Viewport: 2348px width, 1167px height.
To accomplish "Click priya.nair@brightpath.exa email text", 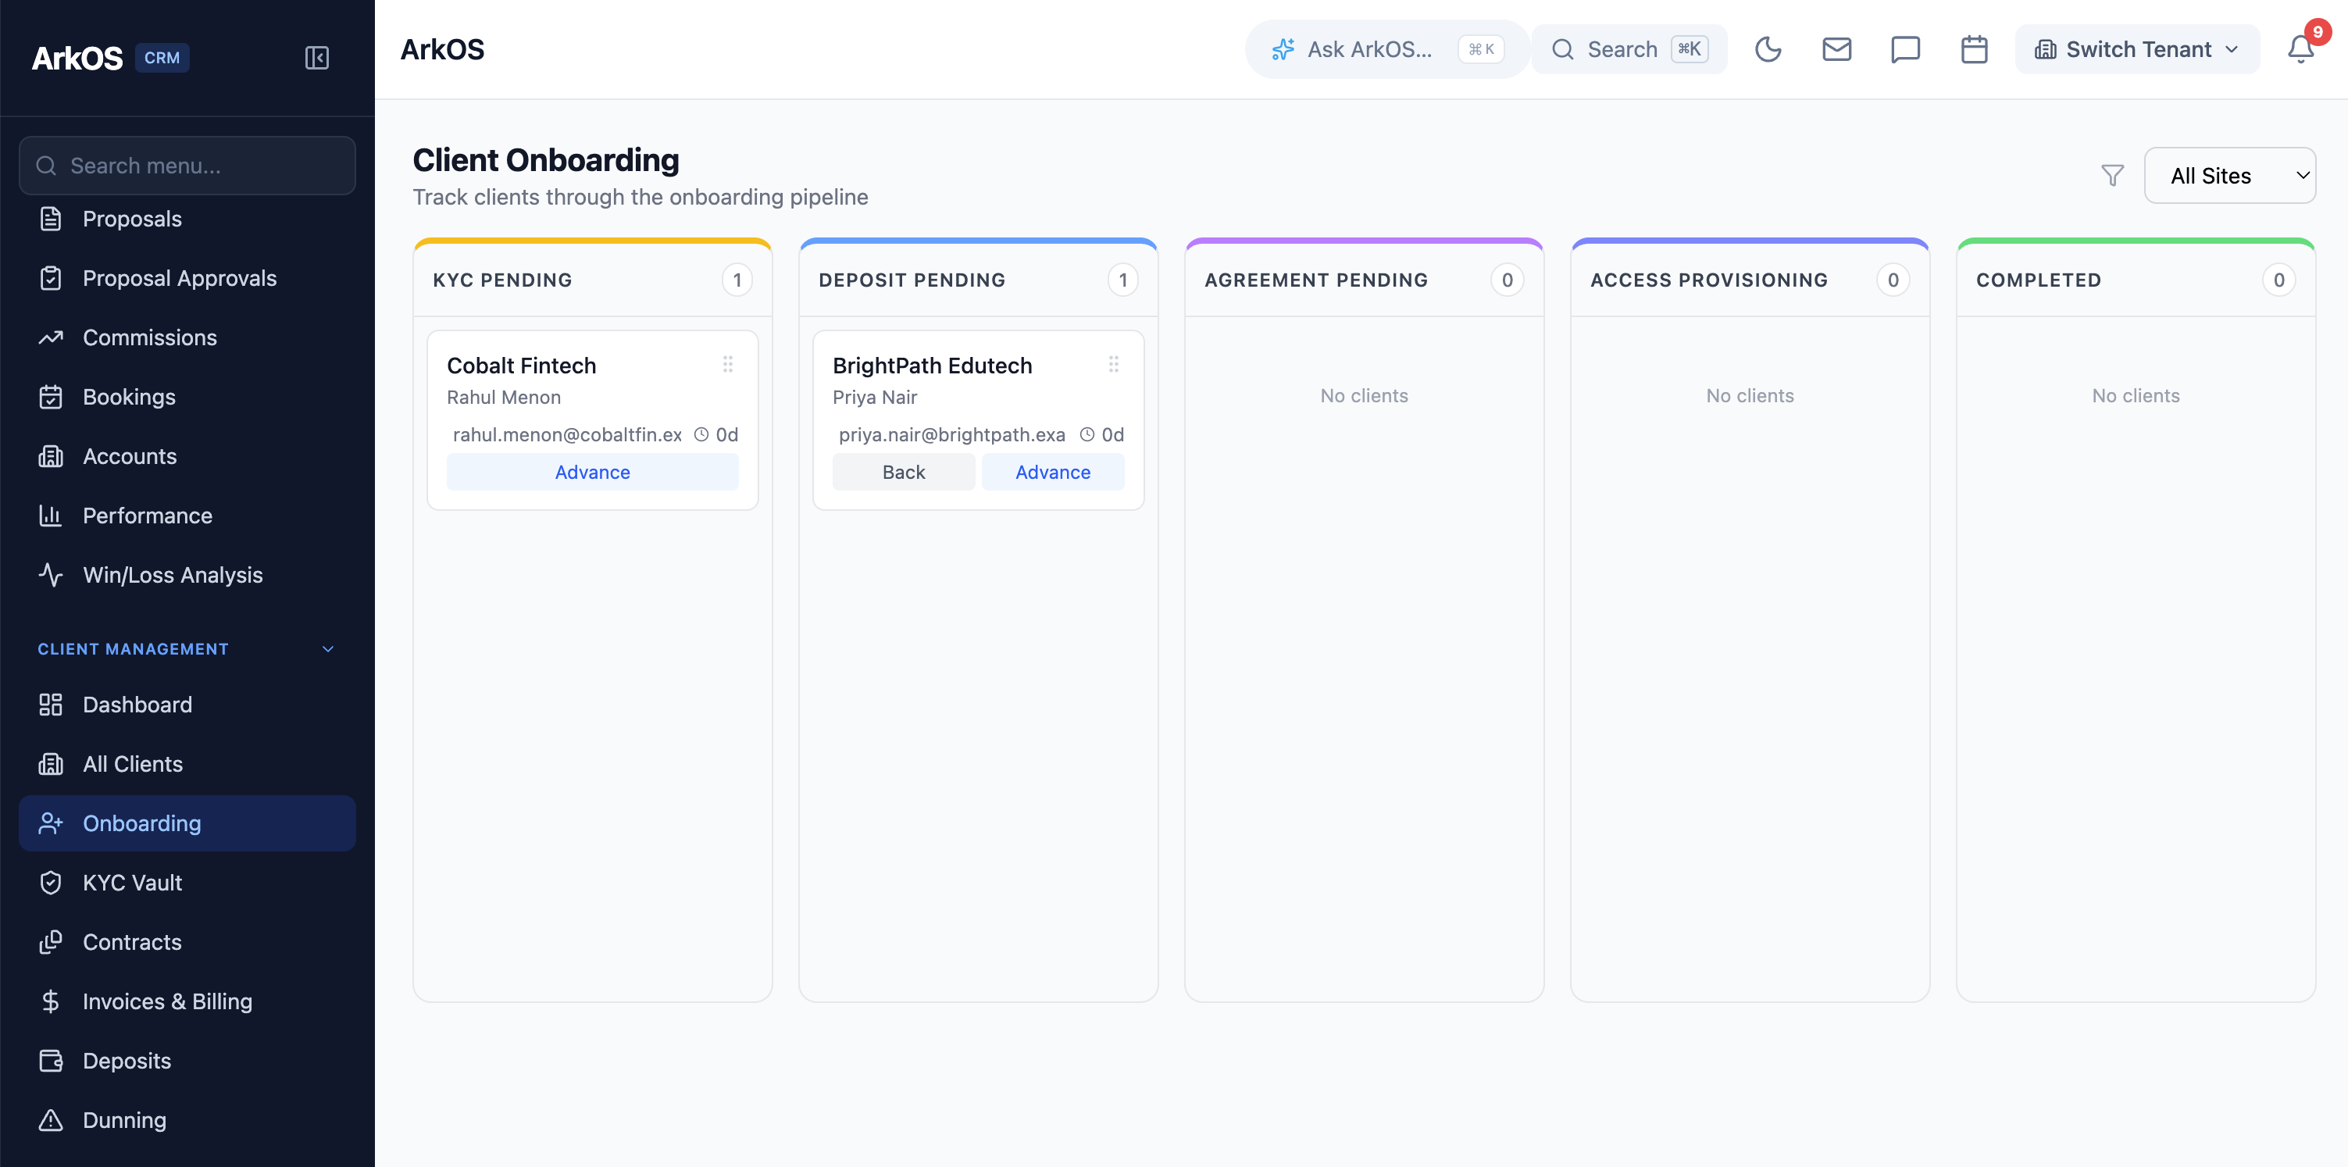I will tap(951, 435).
